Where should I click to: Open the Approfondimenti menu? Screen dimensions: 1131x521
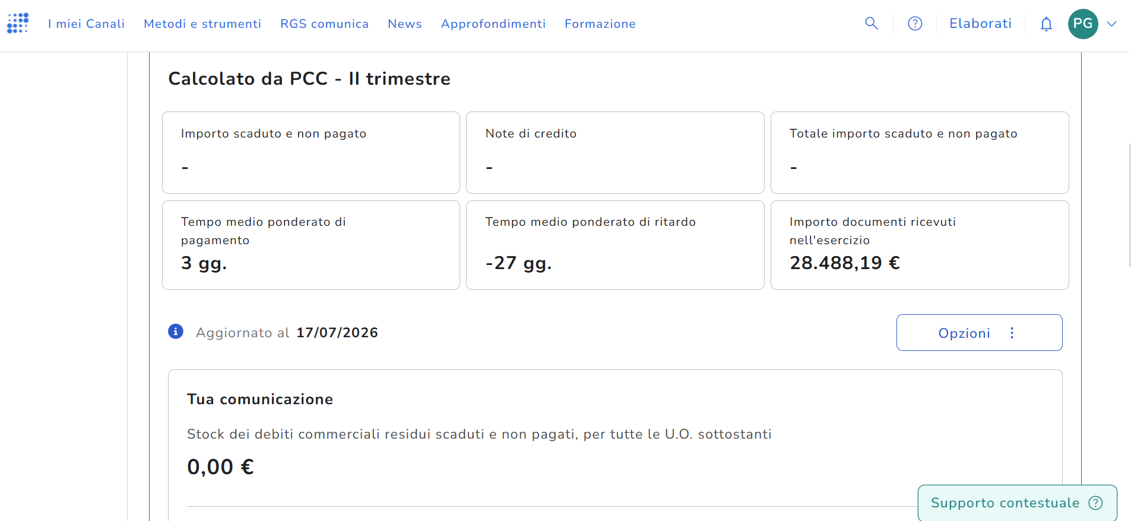(493, 24)
